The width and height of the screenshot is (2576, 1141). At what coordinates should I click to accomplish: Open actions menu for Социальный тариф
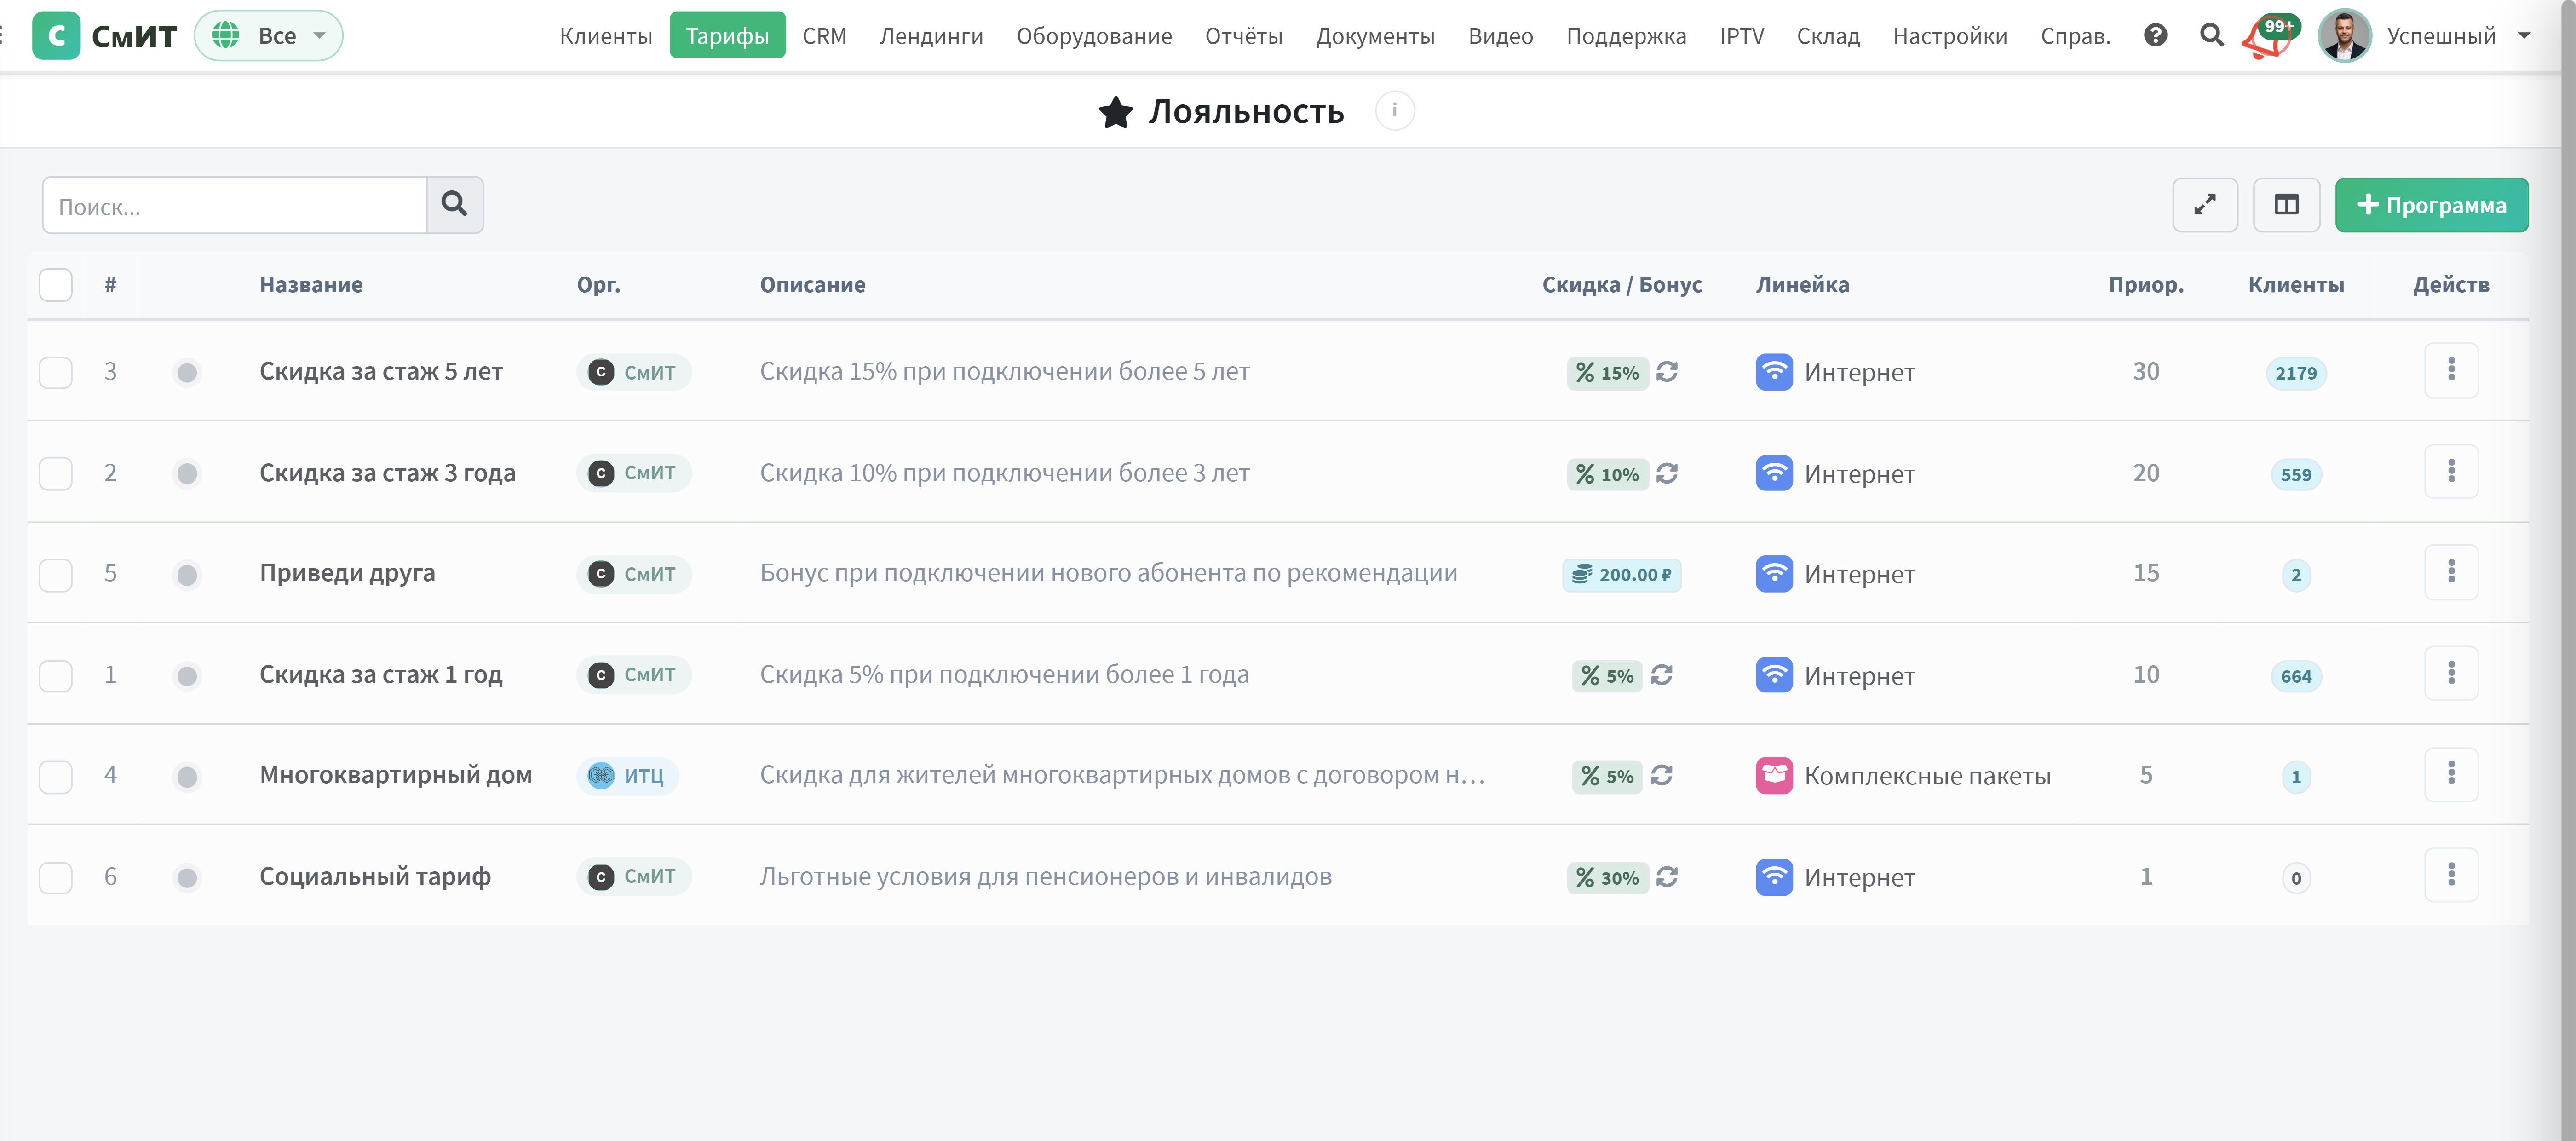click(x=2450, y=875)
